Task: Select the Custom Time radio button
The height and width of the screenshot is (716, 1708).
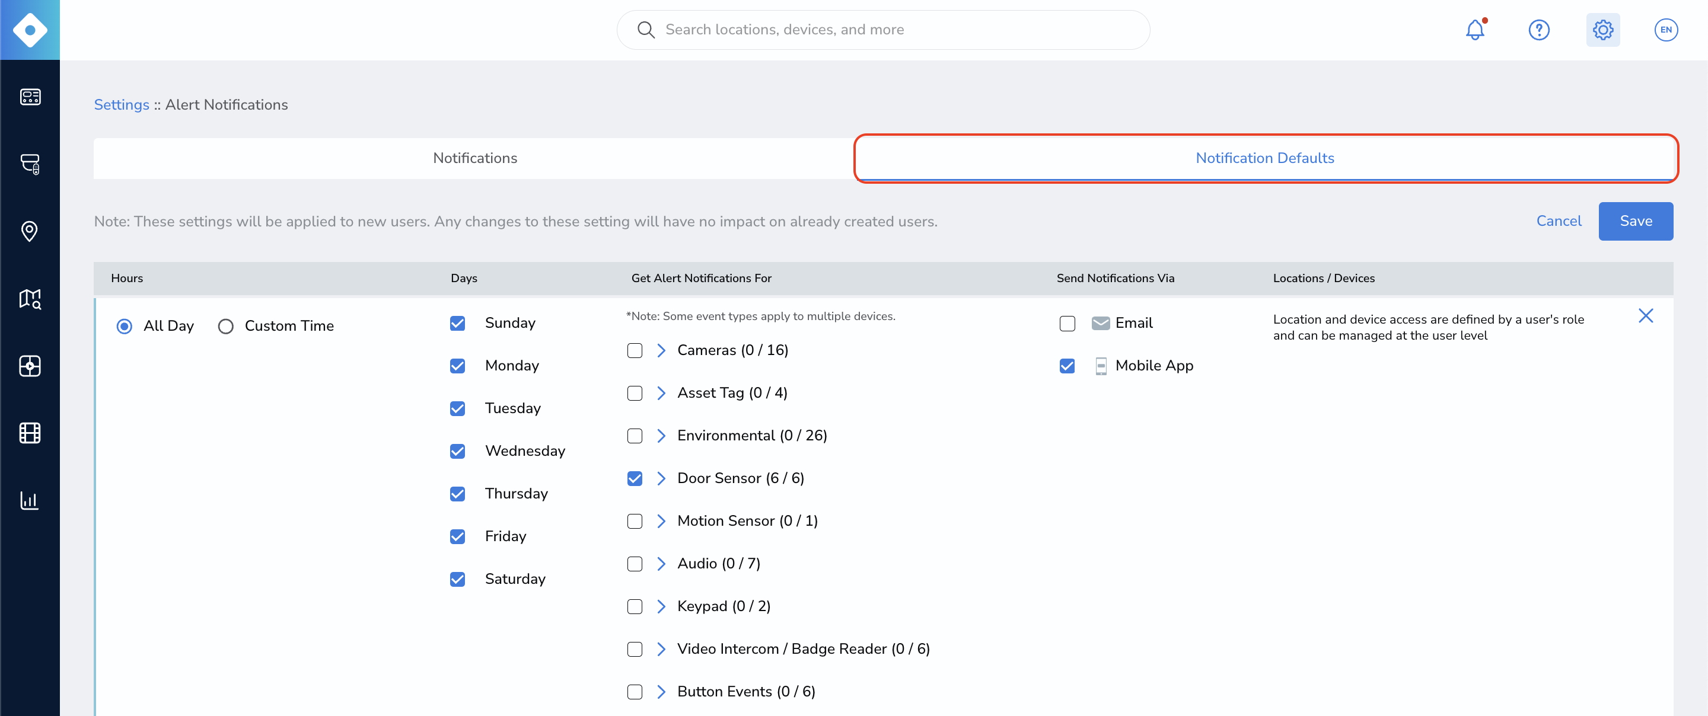Action: pos(225,326)
